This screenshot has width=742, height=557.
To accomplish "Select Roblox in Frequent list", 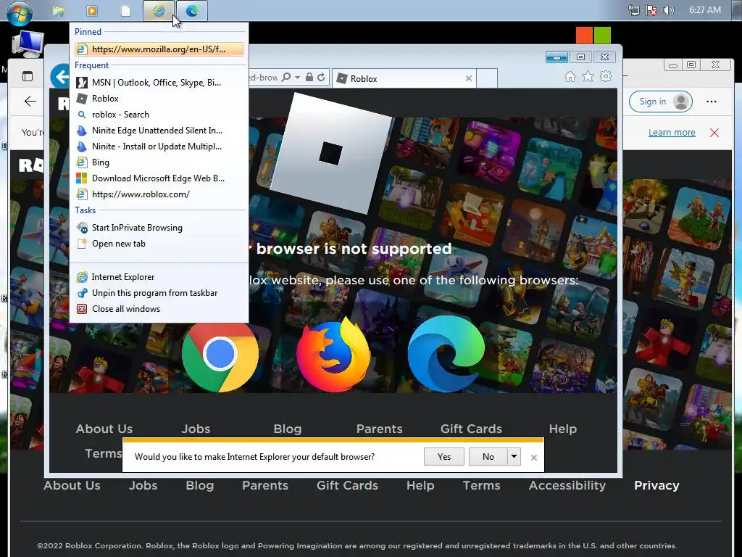I will pyautogui.click(x=159, y=99).
